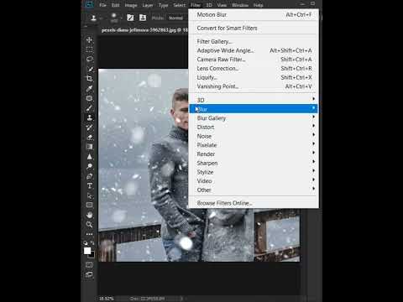Expand the highlighted Blur submenu

pos(254,108)
